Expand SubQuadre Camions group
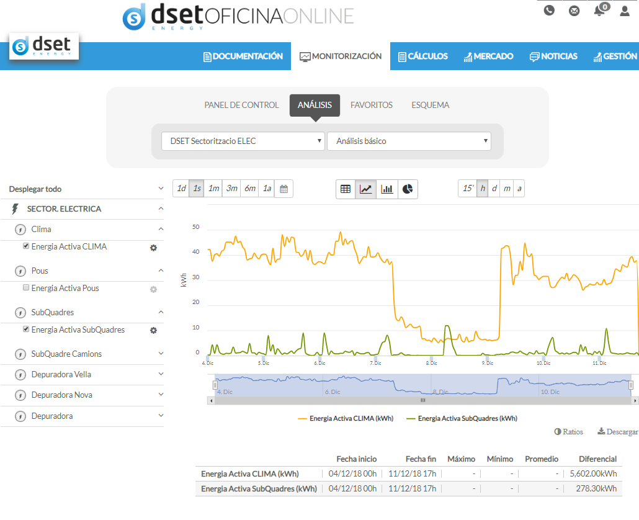Viewport: 639px width, 520px height. click(x=161, y=353)
